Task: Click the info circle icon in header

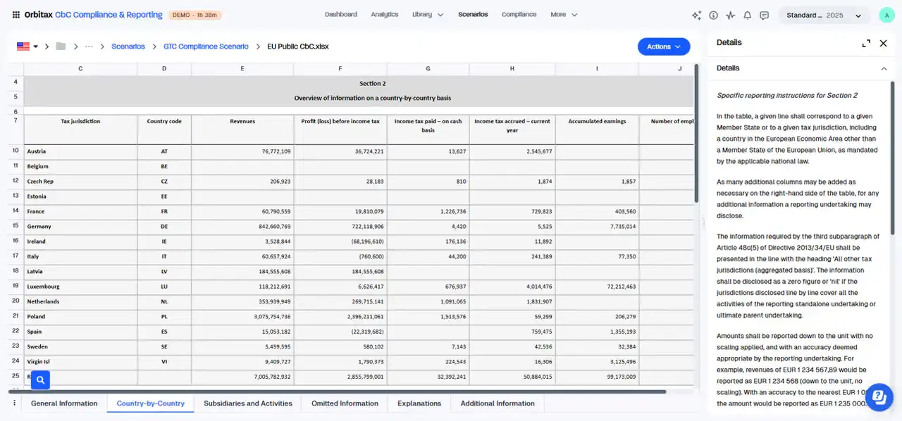Action: [713, 15]
